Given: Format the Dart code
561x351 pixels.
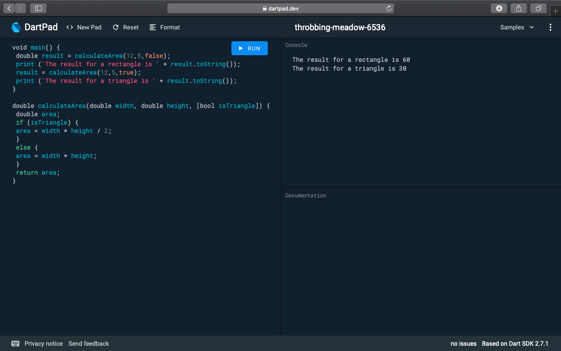Looking at the screenshot, I should pyautogui.click(x=164, y=27).
